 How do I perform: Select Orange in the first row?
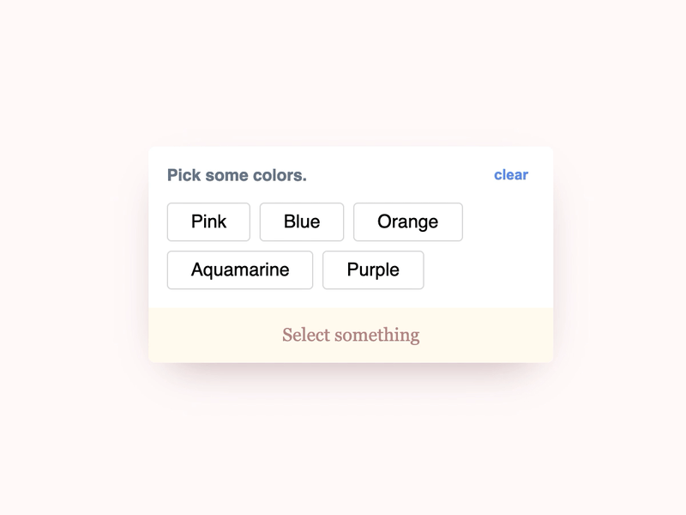point(408,221)
